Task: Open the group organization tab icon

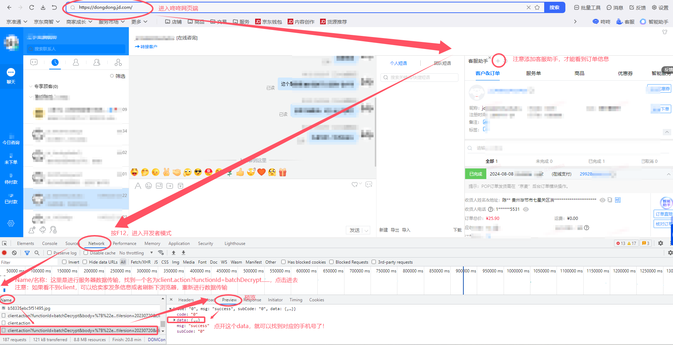Action: (118, 62)
